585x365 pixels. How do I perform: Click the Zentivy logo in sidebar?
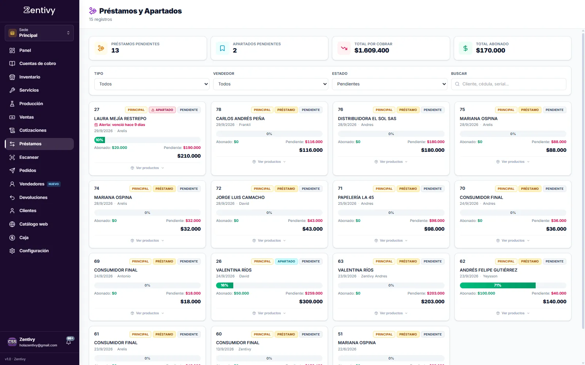coord(39,11)
